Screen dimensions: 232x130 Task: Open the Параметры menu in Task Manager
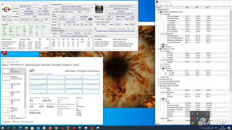click(x=10, y=62)
